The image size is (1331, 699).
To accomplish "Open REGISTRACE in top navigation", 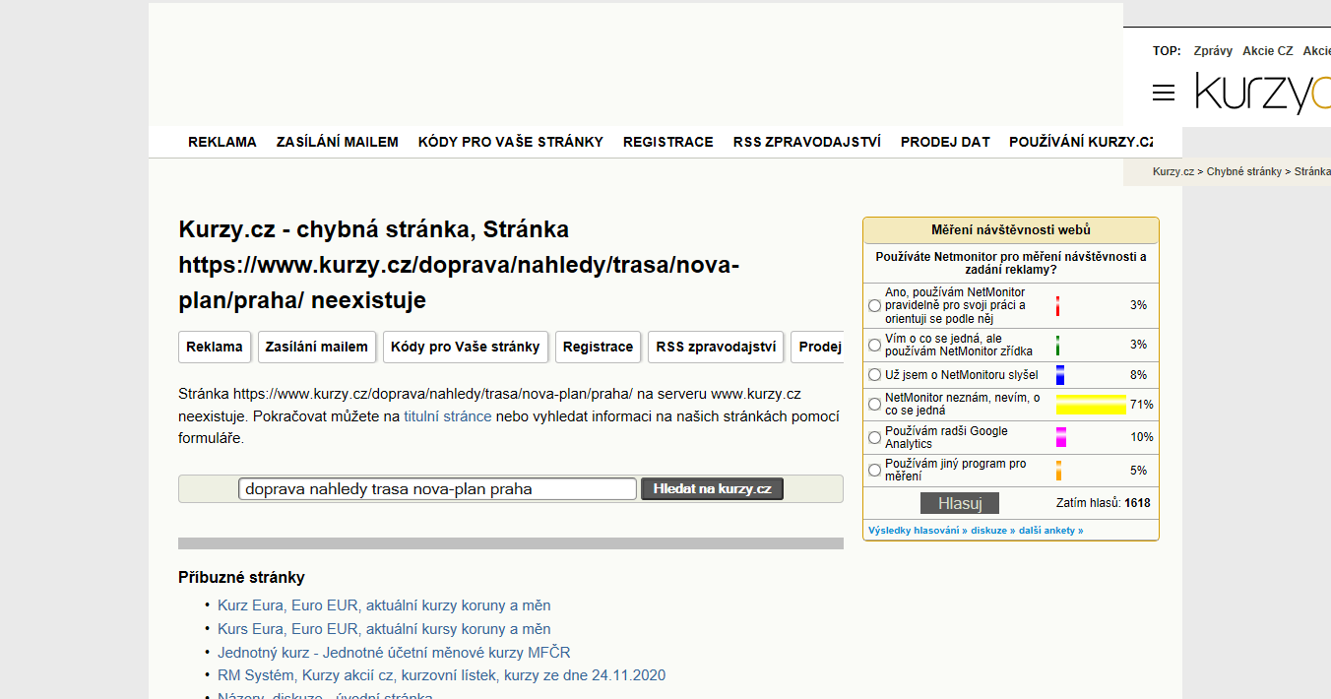I will click(x=668, y=142).
